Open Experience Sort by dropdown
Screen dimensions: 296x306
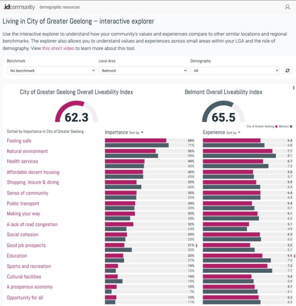pos(233,133)
